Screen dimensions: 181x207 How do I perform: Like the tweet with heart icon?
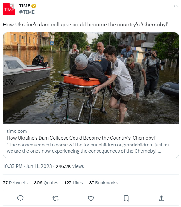pyautogui.click(x=91, y=198)
